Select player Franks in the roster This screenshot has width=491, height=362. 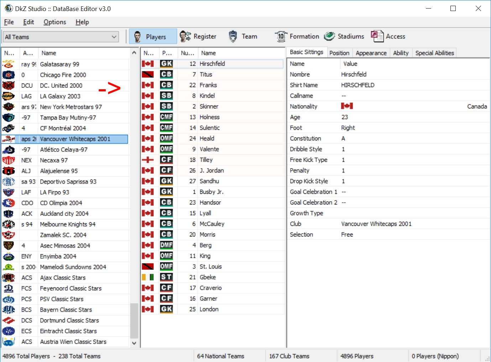pos(213,85)
